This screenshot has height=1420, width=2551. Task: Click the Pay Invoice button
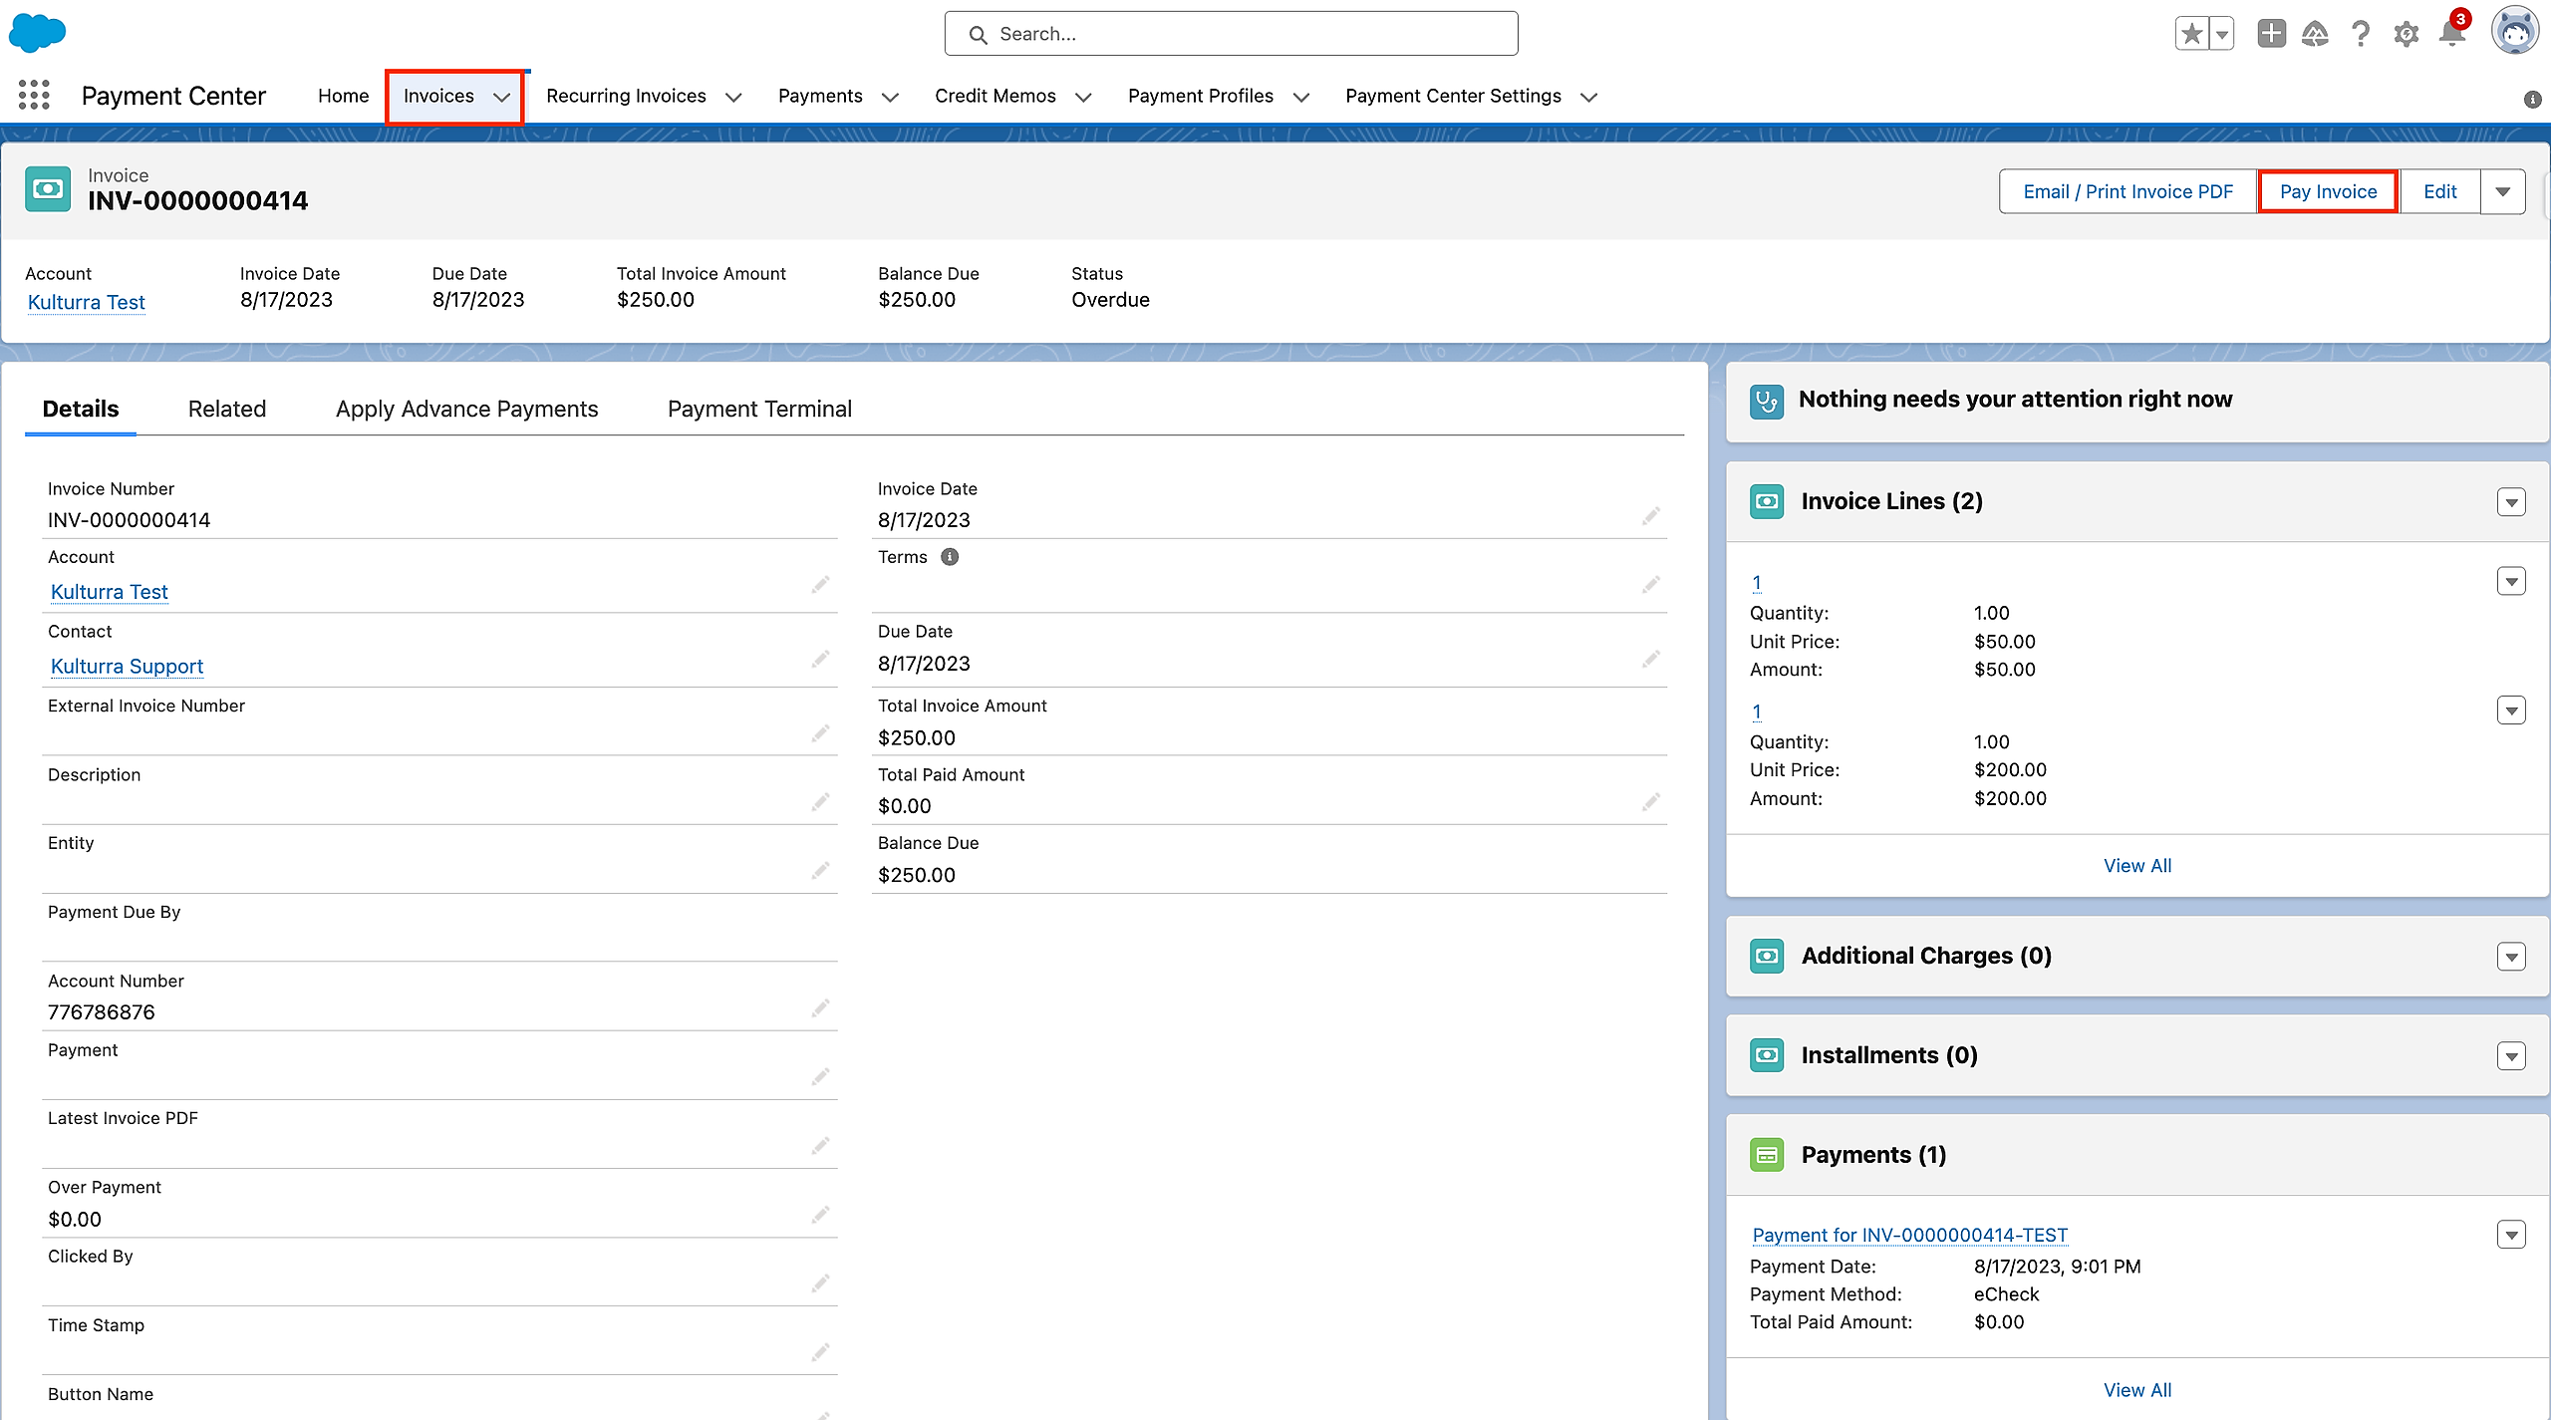point(2328,191)
